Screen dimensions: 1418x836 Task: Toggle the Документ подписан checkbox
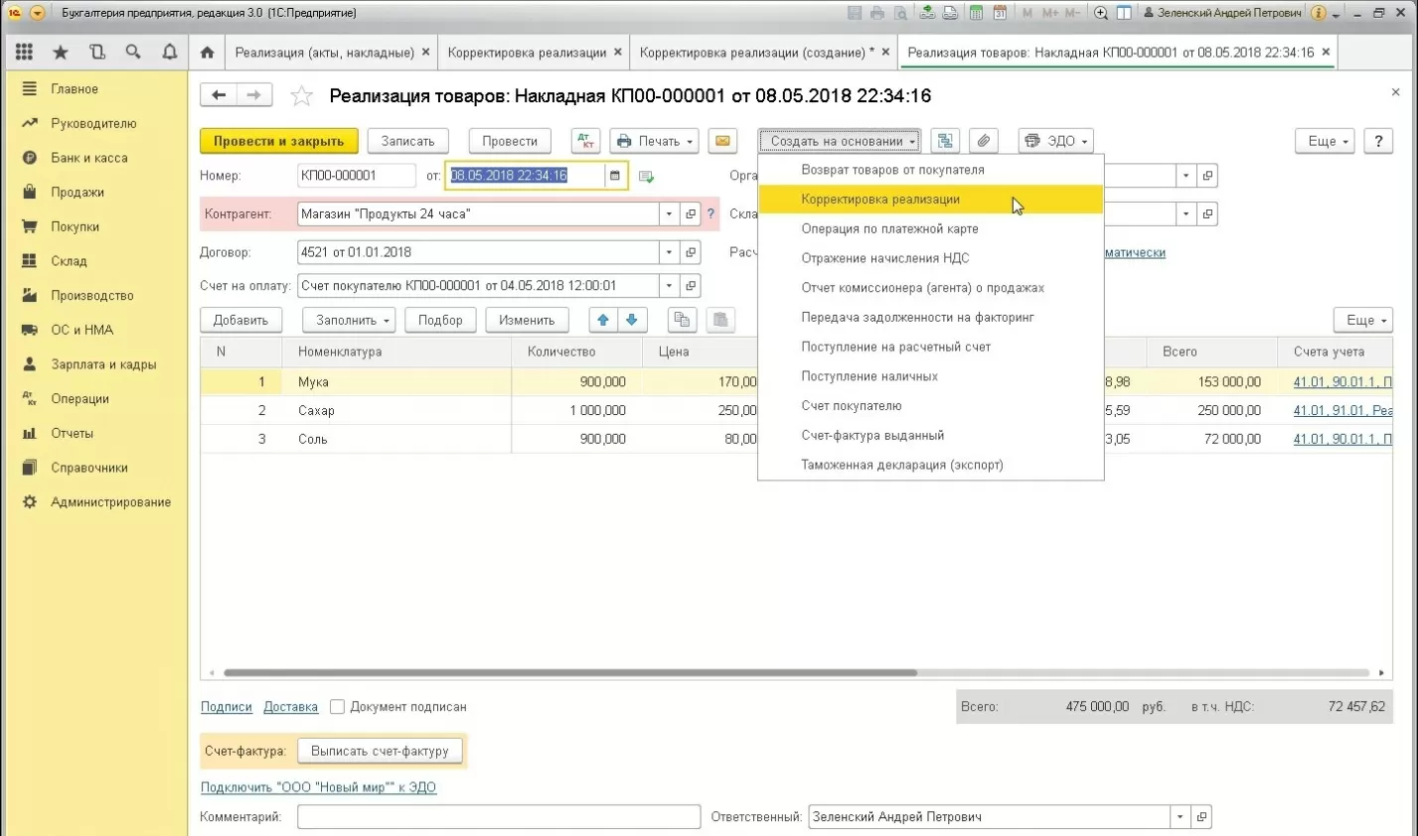338,707
